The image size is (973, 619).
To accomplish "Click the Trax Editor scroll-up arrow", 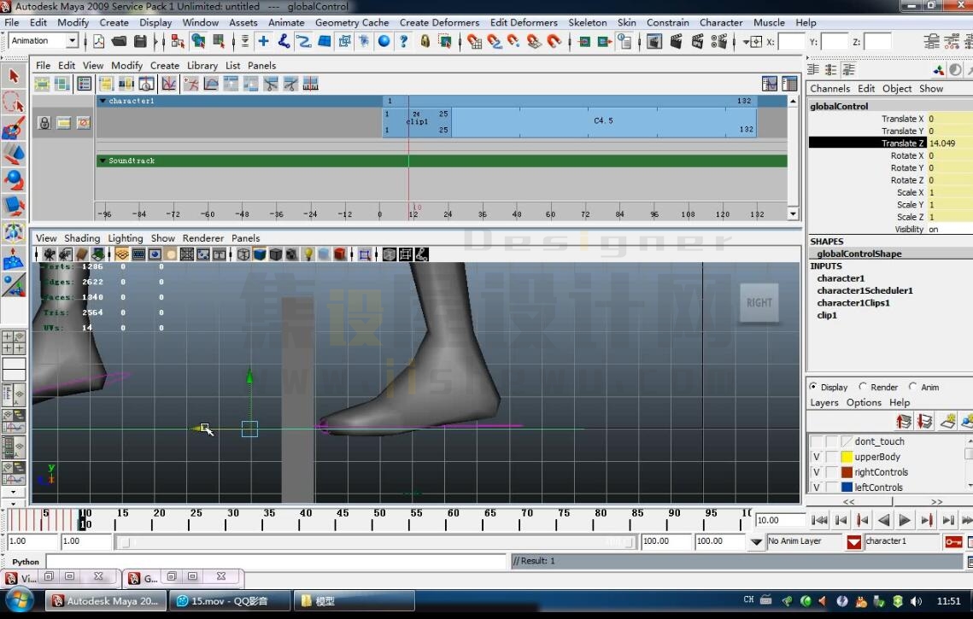I will (x=793, y=101).
